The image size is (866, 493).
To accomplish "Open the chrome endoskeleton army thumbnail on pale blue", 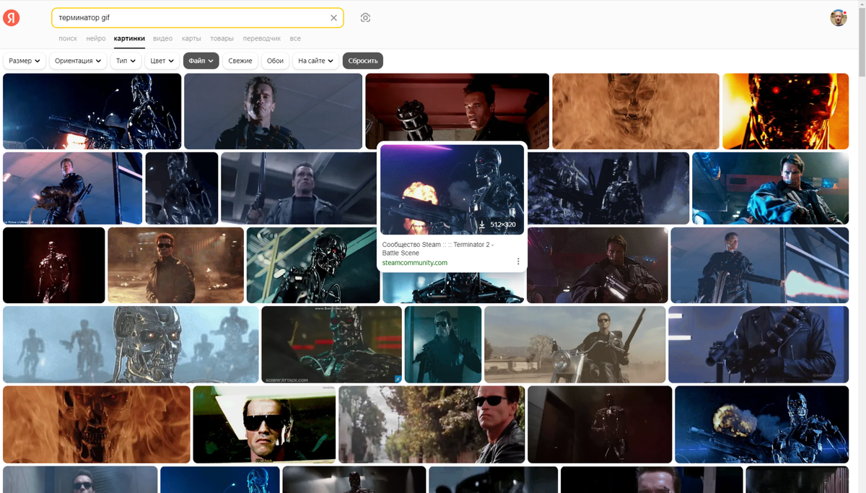I will [131, 344].
